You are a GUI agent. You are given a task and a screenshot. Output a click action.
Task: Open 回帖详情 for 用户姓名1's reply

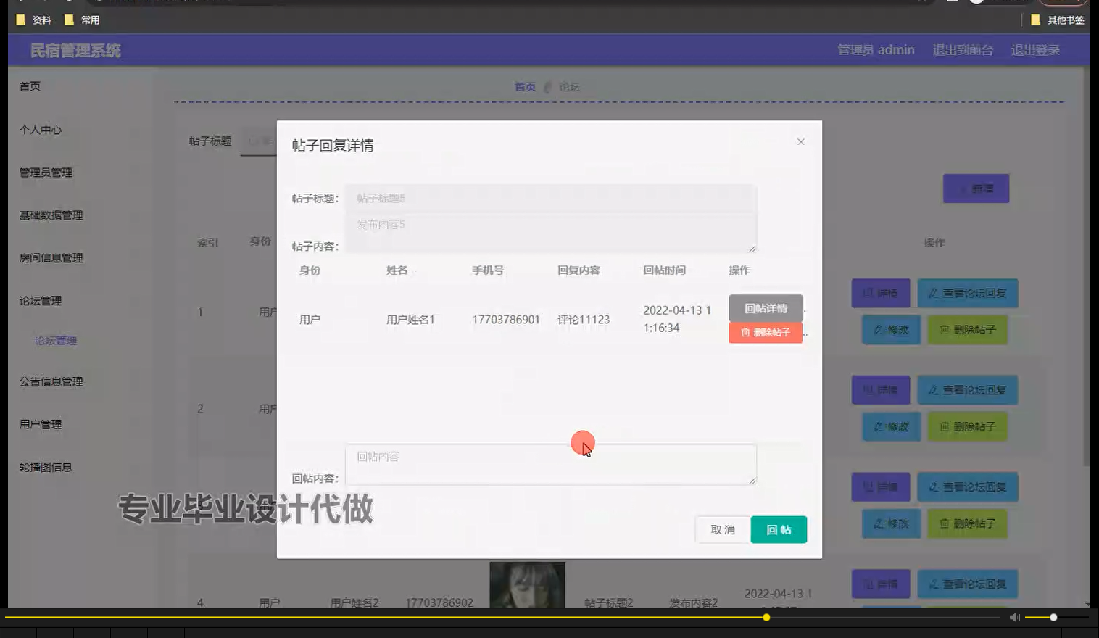pyautogui.click(x=765, y=308)
